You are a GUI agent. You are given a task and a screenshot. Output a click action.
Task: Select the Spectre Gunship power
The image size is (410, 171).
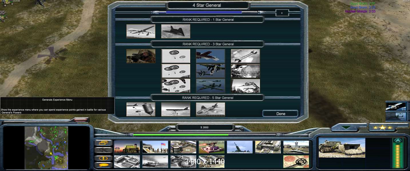point(211,109)
